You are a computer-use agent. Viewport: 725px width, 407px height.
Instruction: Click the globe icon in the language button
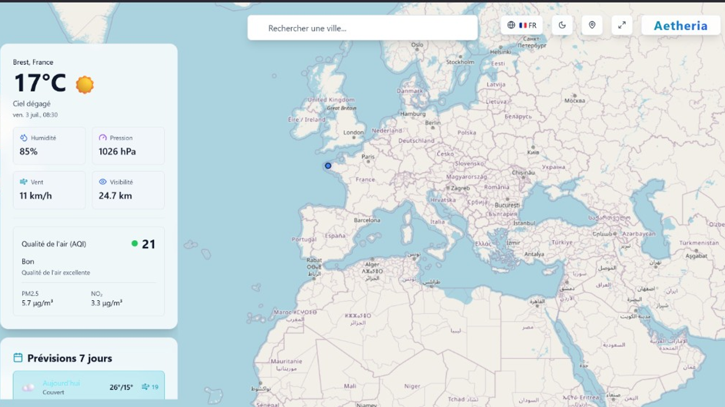[x=511, y=25]
